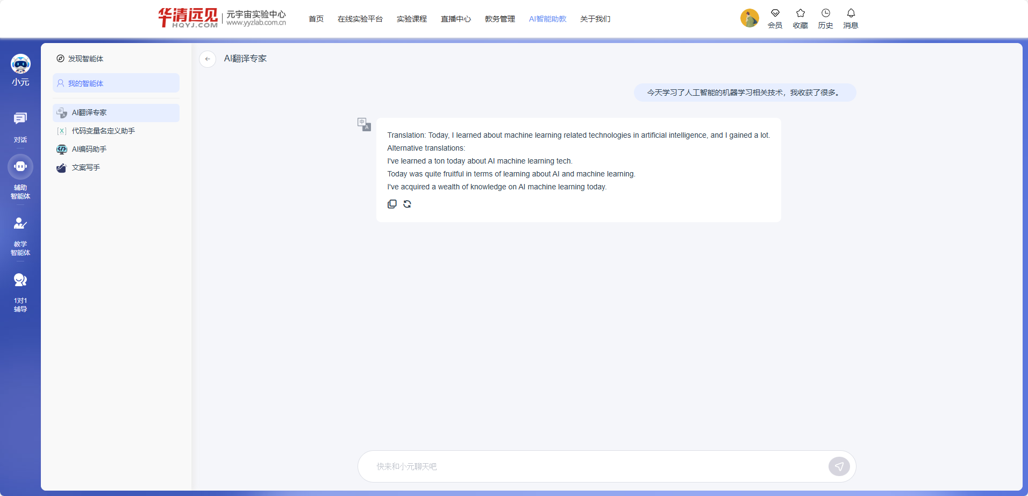Select 我的智能体 tab
The image size is (1028, 496).
point(116,83)
